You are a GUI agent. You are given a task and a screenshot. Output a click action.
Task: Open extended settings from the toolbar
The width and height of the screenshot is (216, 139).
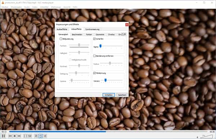(30, 136)
